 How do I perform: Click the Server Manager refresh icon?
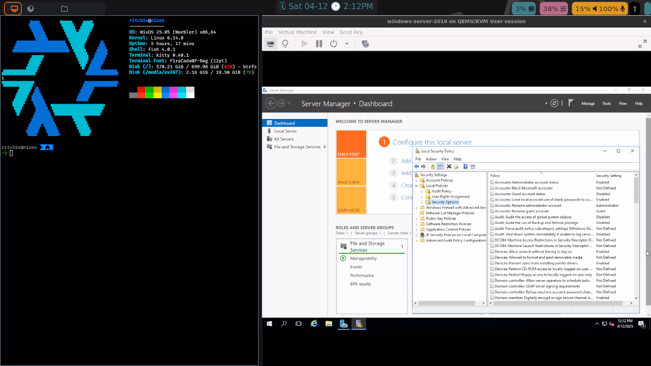(x=554, y=103)
